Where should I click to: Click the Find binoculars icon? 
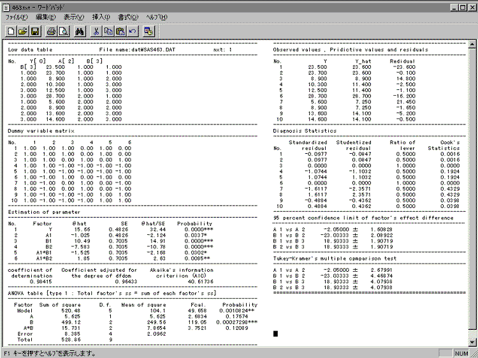[x=80, y=31]
